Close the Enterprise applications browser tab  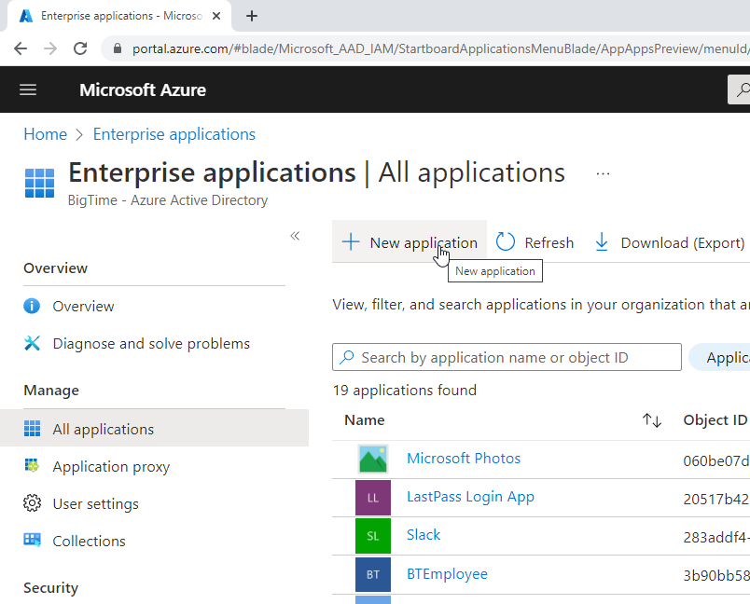tap(216, 16)
